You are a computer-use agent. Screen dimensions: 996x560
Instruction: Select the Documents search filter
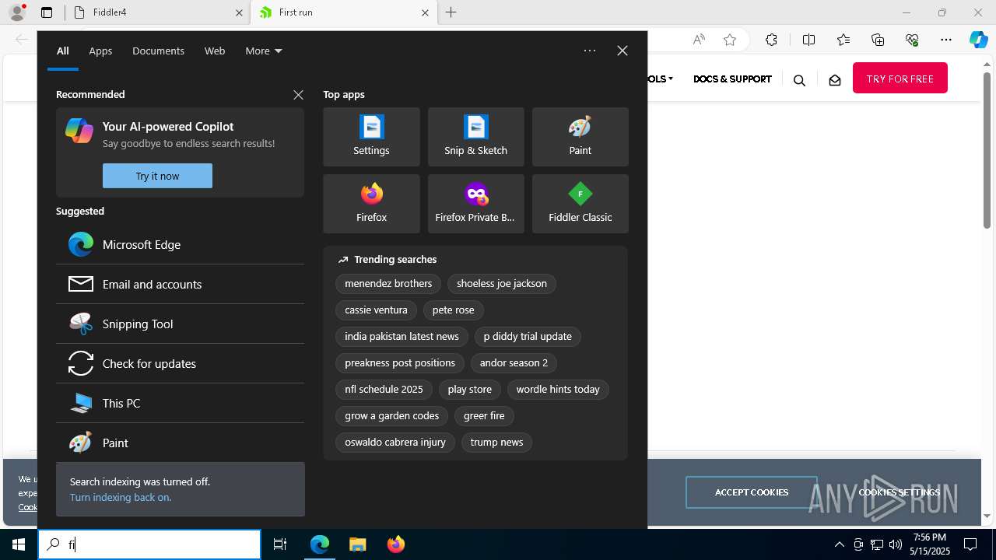(158, 51)
